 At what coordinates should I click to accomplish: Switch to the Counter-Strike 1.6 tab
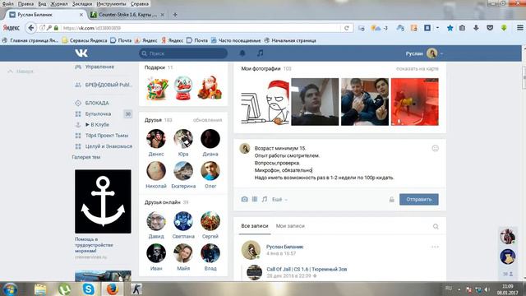(127, 15)
